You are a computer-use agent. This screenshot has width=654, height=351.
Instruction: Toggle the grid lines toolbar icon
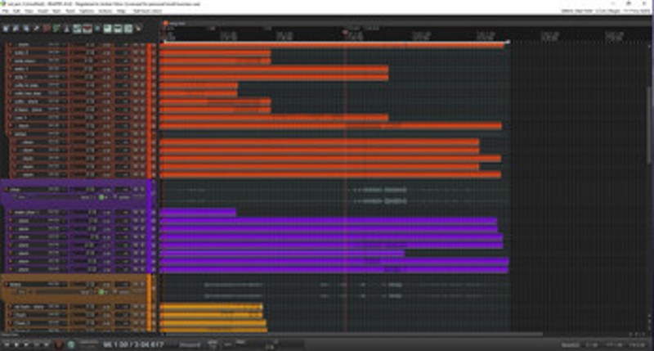click(118, 29)
